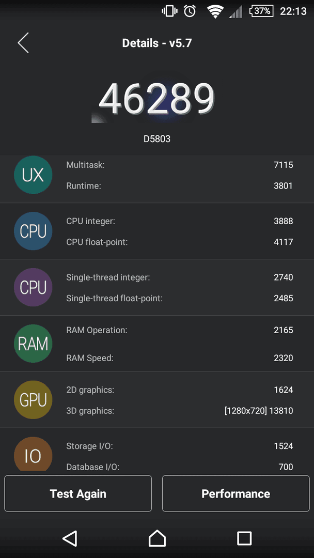Image resolution: width=314 pixels, height=558 pixels.
Task: Tap the back arrow in the header
Action: click(x=23, y=43)
